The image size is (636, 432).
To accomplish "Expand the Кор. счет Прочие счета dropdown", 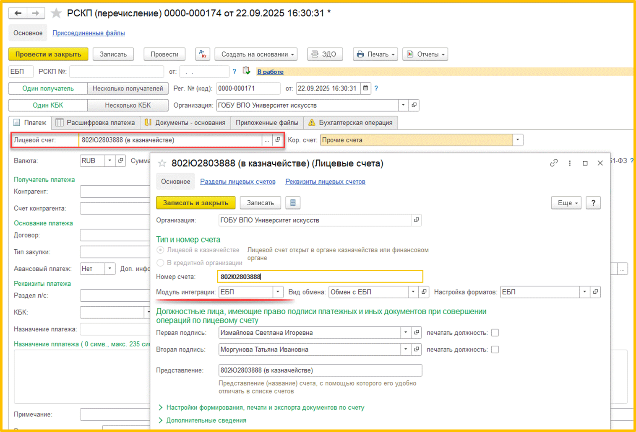I will pos(518,140).
